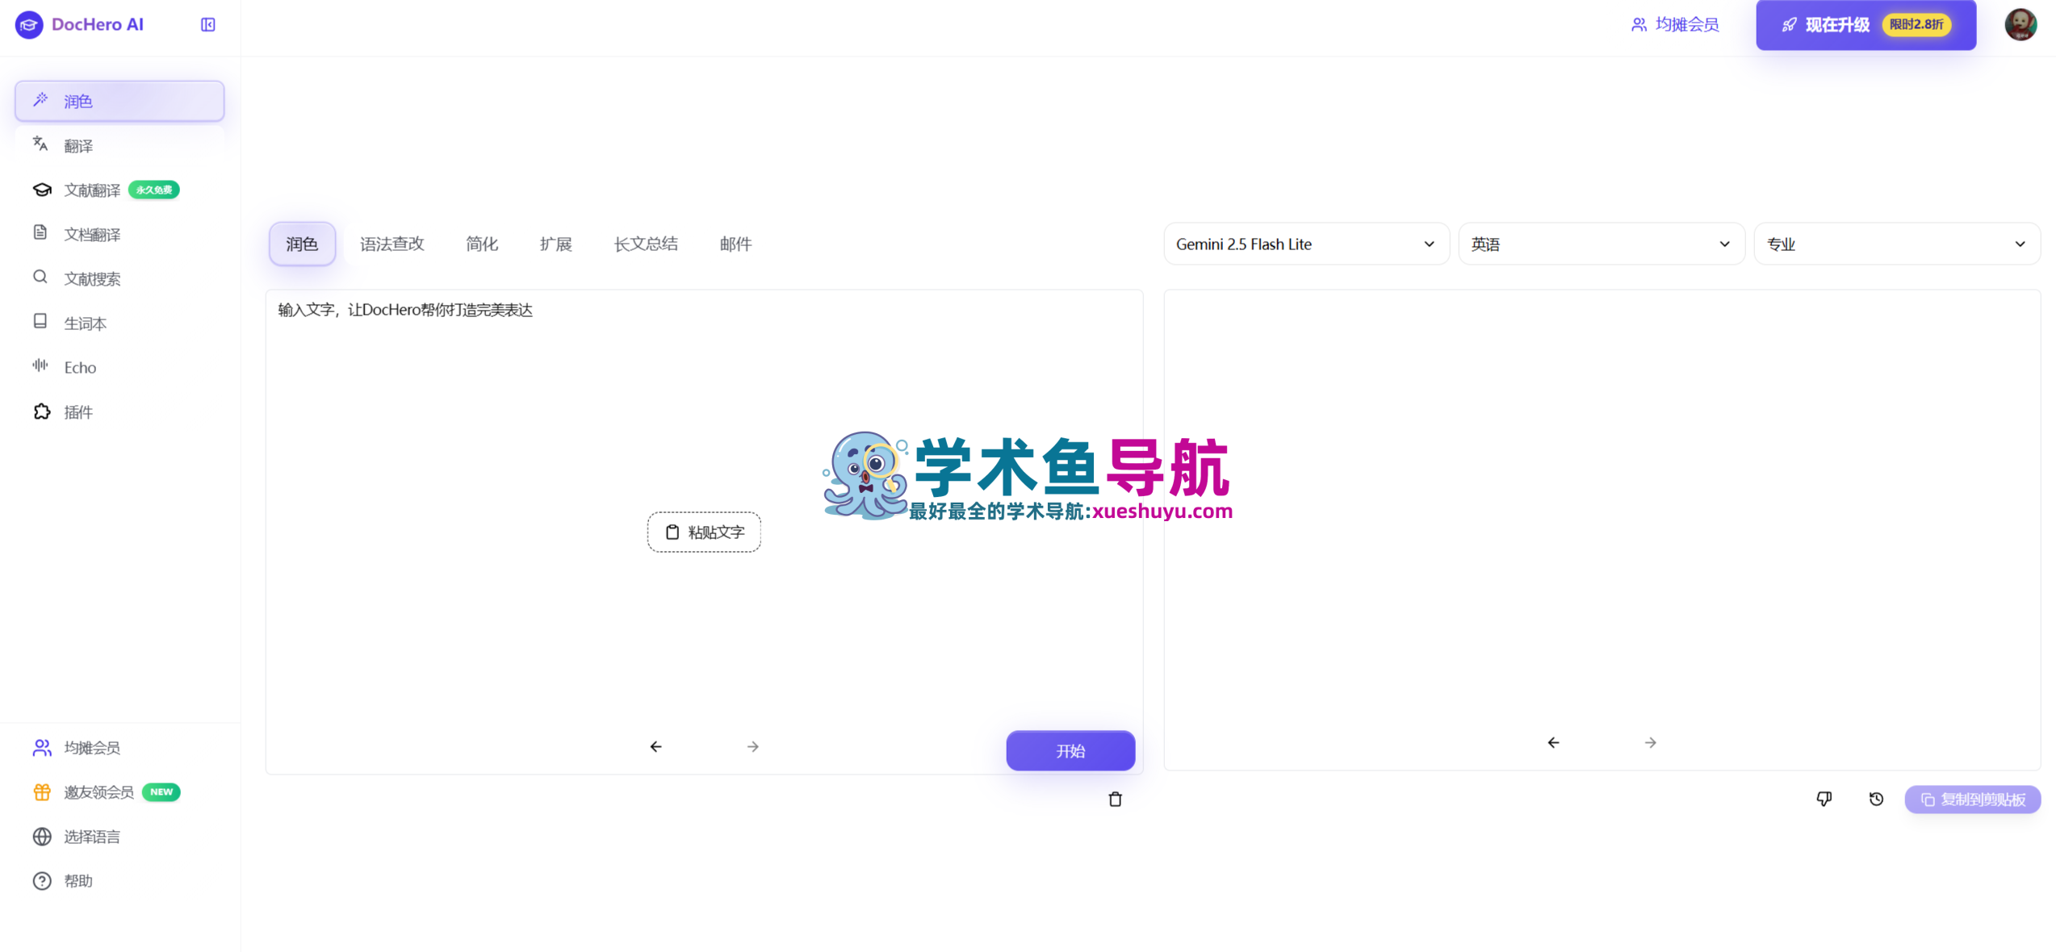
Task: Click the book icon beside 生词本
Action: click(40, 321)
